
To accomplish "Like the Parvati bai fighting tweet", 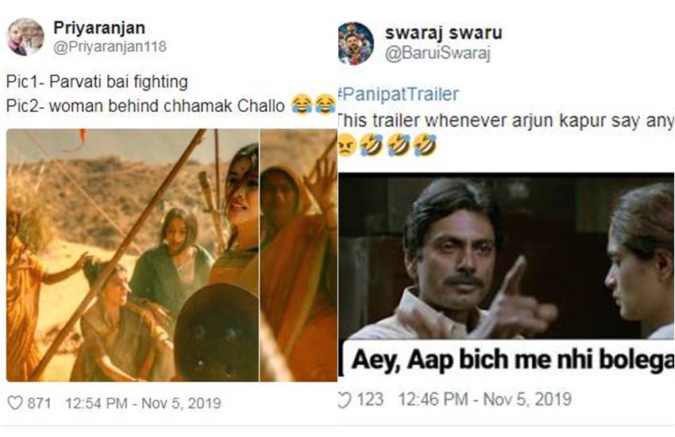I will click(x=15, y=403).
